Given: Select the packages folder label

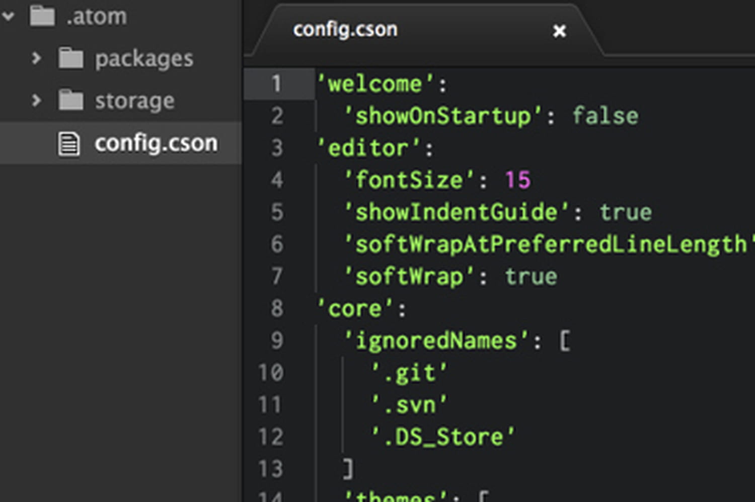Looking at the screenshot, I should 144,59.
